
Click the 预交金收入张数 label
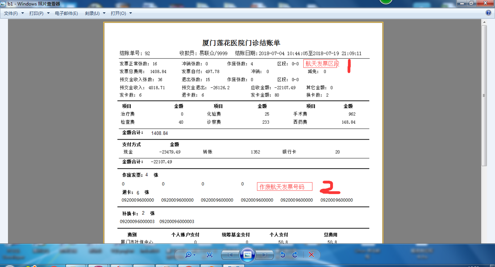coord(138,80)
